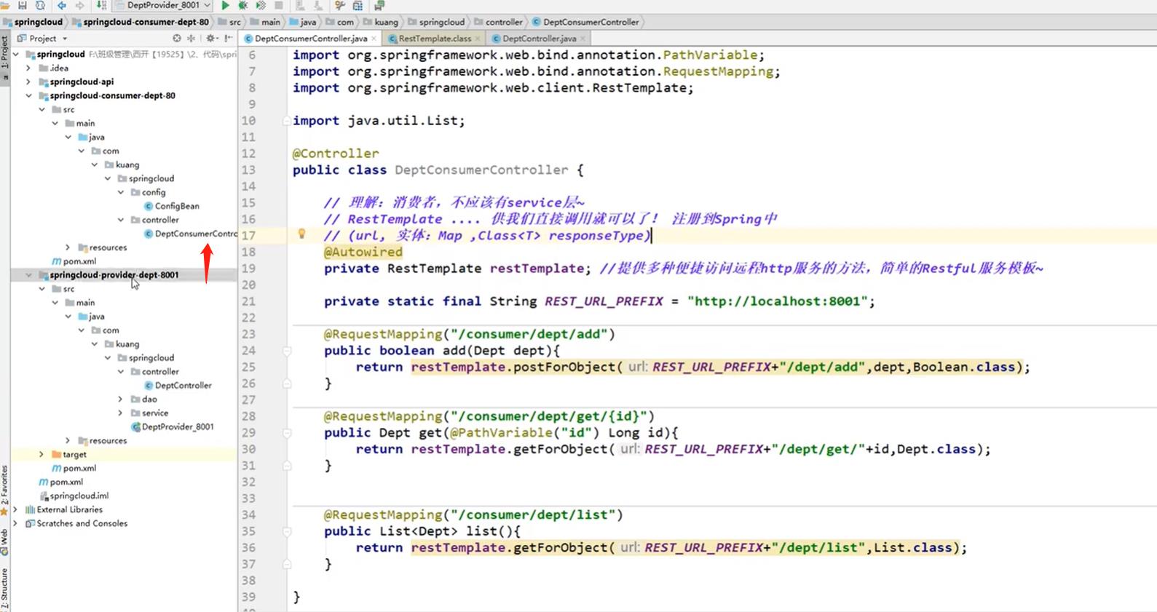The width and height of the screenshot is (1157, 612).
Task: Select the DeptProvider_8001 class in the tree
Action: coord(173,426)
